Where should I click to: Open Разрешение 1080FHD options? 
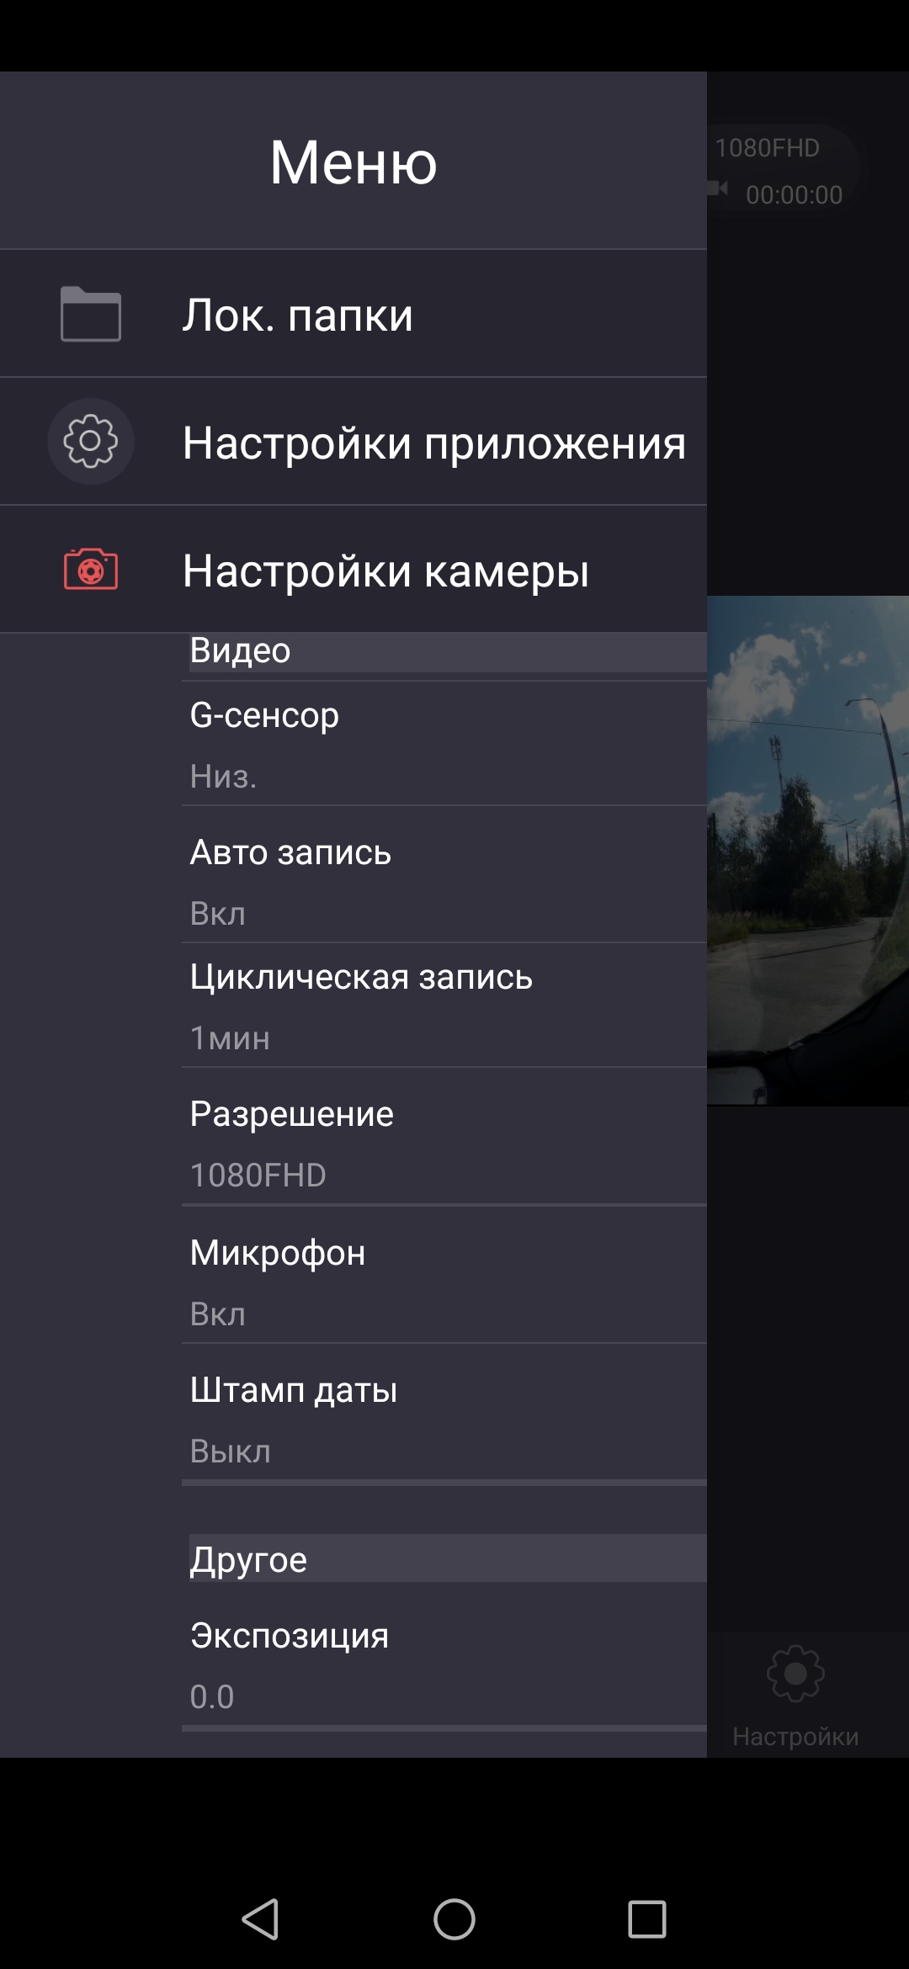tap(444, 1137)
